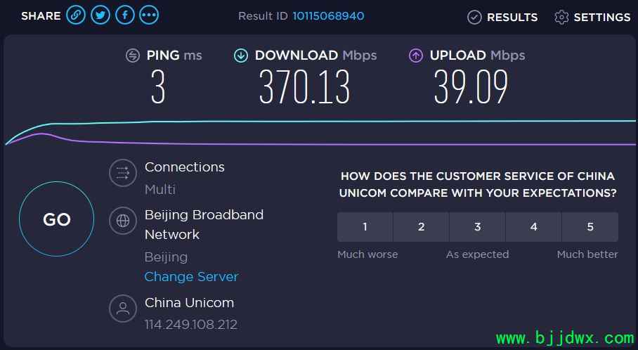Click the server globe icon
The width and height of the screenshot is (638, 350).
[x=123, y=221]
